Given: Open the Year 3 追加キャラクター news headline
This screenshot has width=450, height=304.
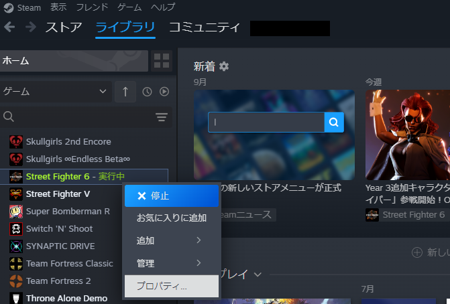Looking at the screenshot, I should tap(408, 194).
